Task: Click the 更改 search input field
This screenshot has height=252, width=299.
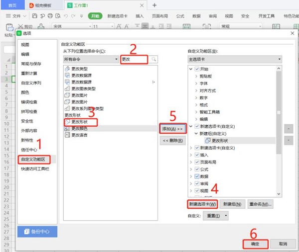Action: (x=135, y=59)
